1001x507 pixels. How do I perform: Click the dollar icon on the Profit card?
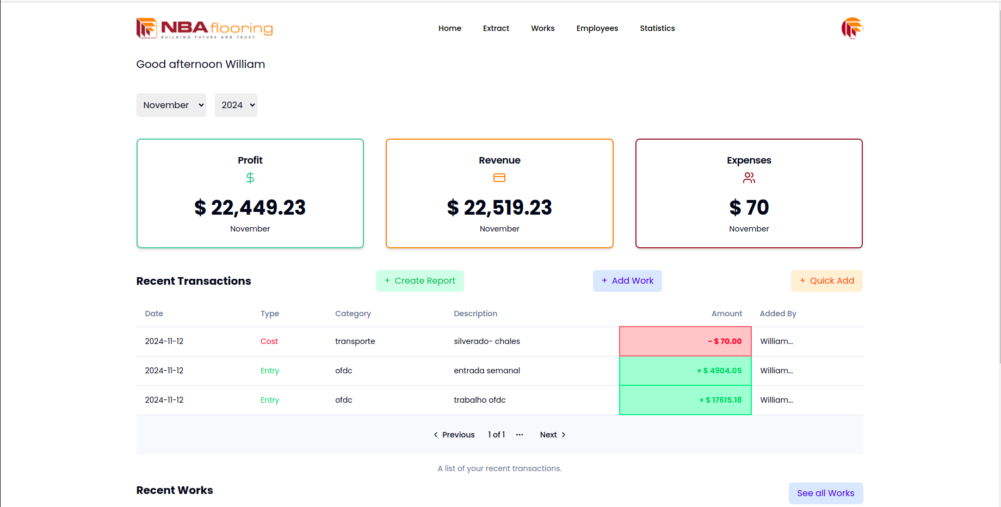pos(250,177)
